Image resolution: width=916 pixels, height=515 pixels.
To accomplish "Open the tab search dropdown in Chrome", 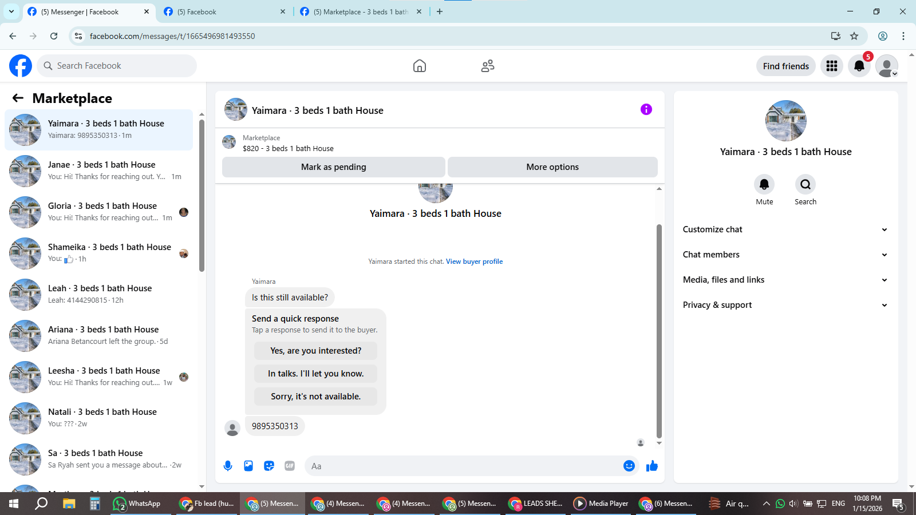I will 11,11.
